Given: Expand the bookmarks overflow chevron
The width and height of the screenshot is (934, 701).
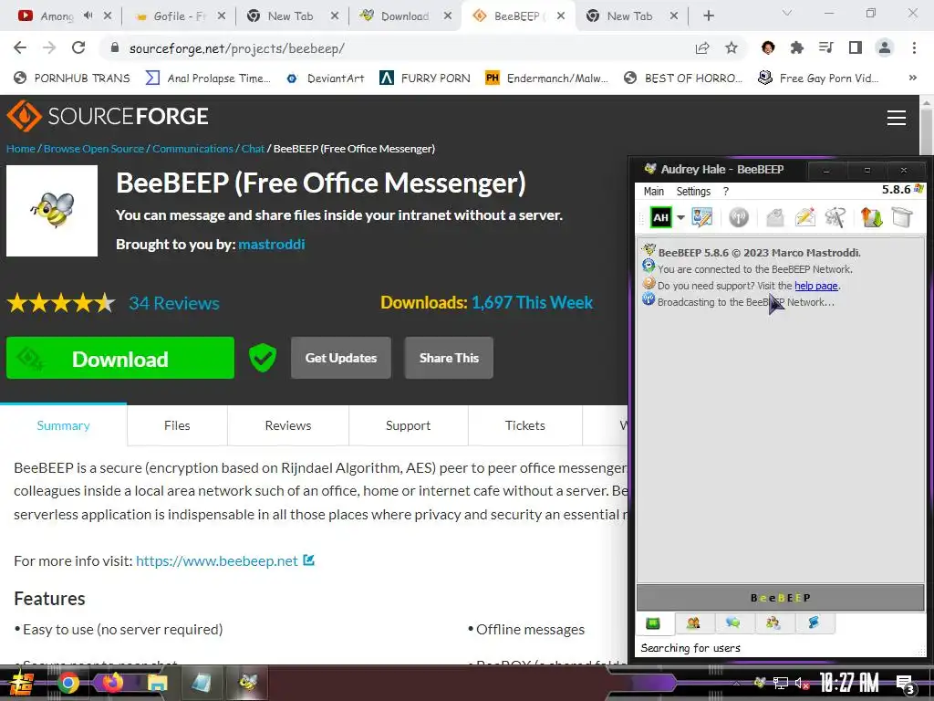Looking at the screenshot, I should click(912, 78).
